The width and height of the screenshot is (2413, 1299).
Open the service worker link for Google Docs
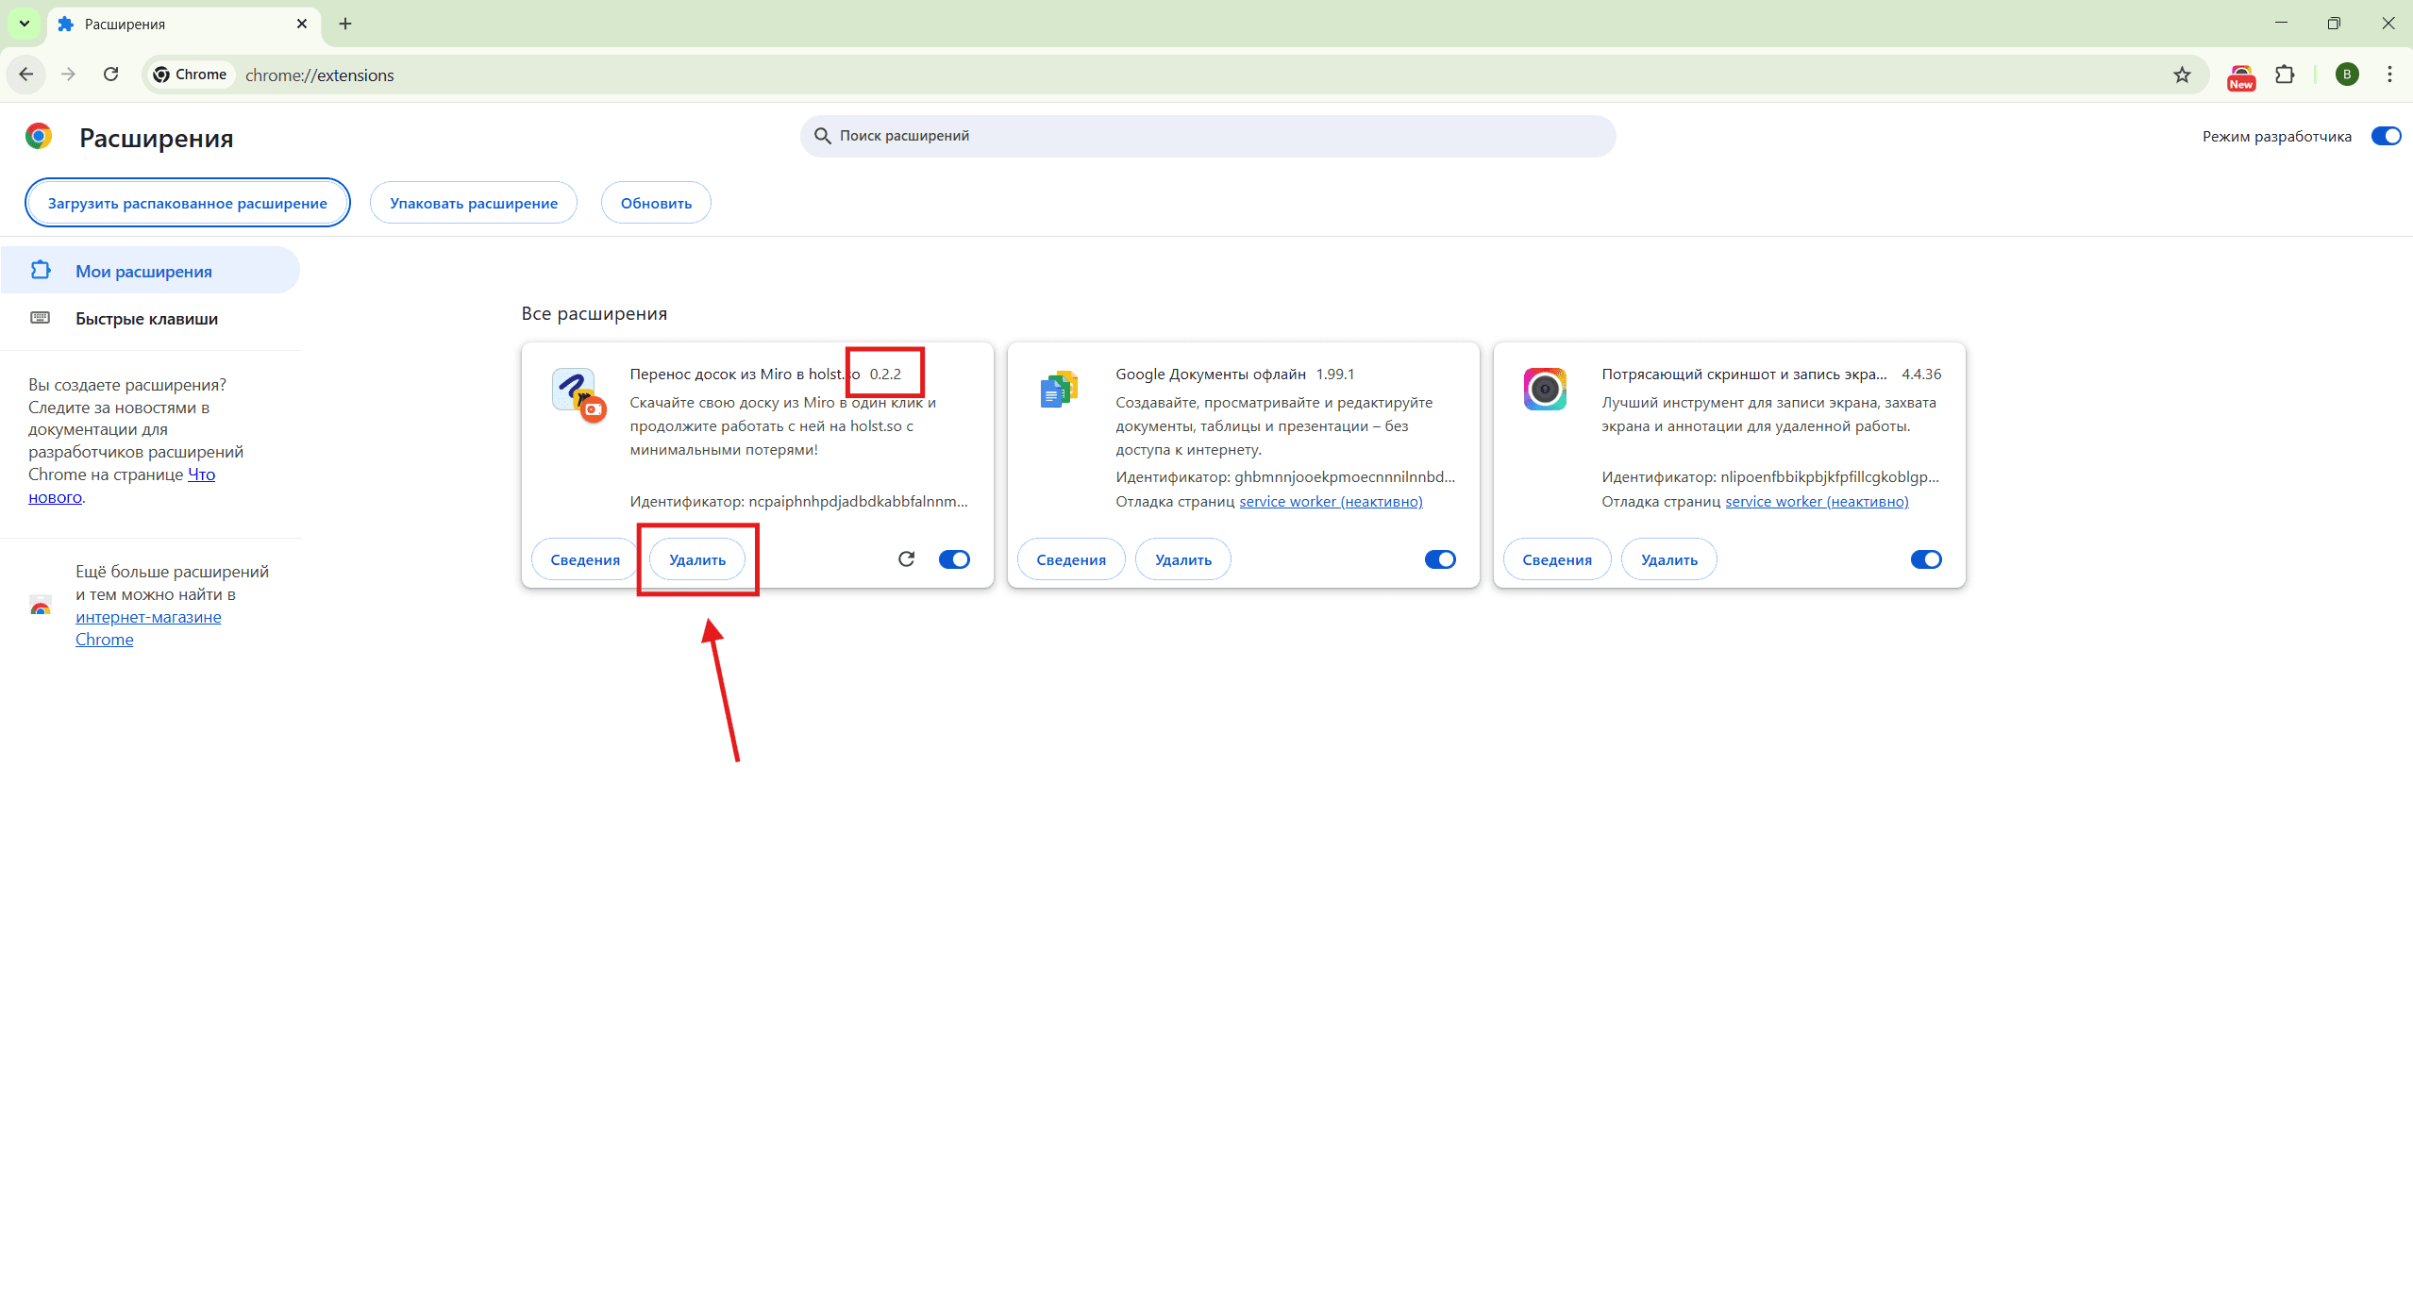coord(1331,502)
